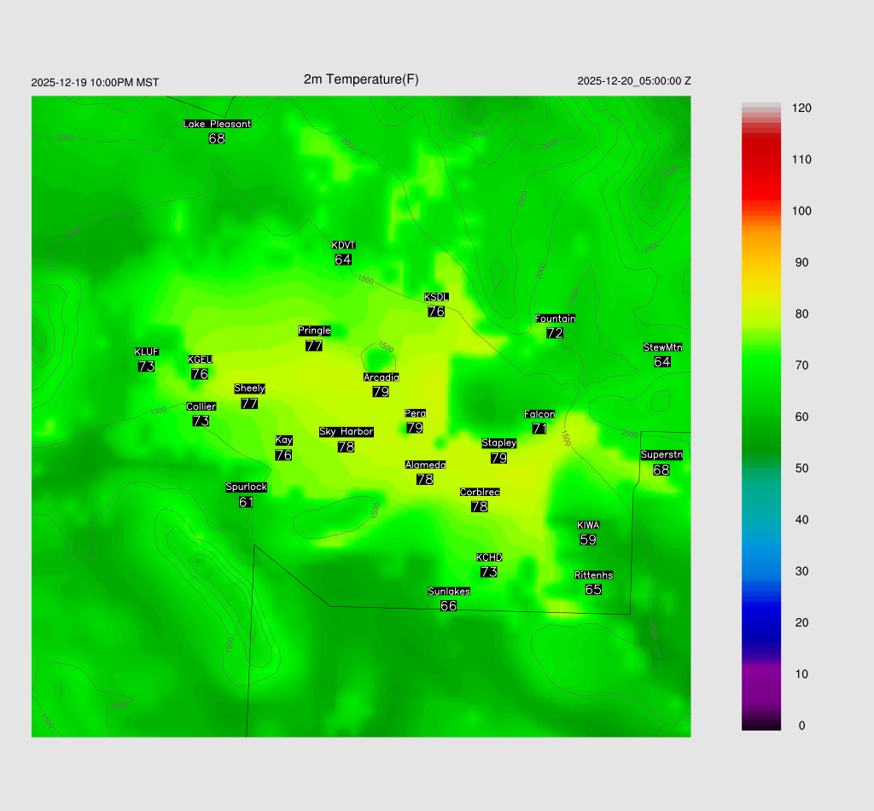The height and width of the screenshot is (811, 874).
Task: Select the Arcadia station label
Action: pos(381,377)
